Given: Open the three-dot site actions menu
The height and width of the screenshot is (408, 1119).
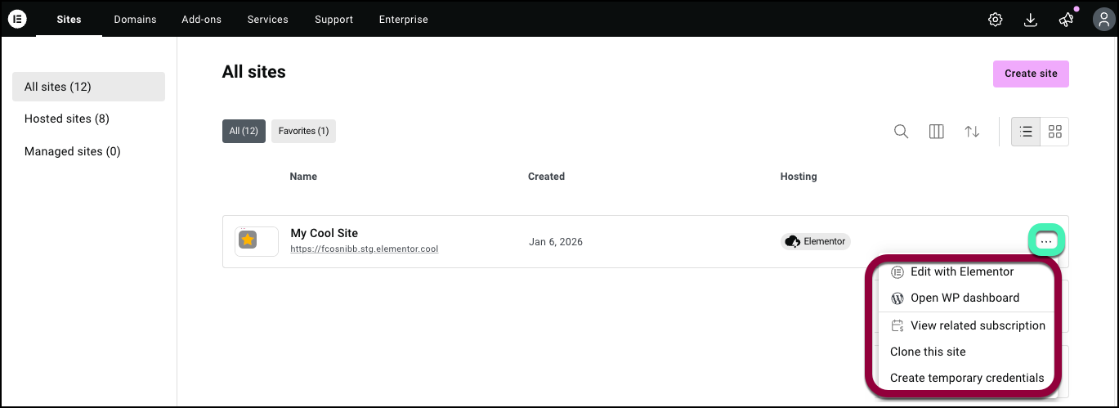Looking at the screenshot, I should (x=1046, y=241).
